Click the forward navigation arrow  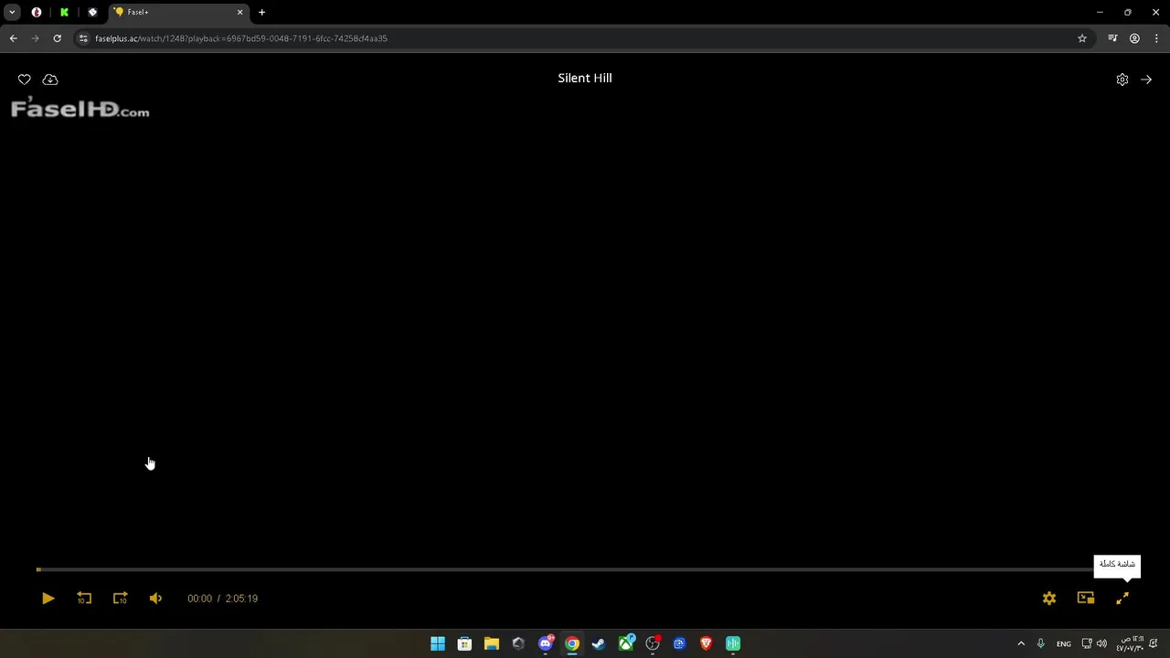[35, 38]
